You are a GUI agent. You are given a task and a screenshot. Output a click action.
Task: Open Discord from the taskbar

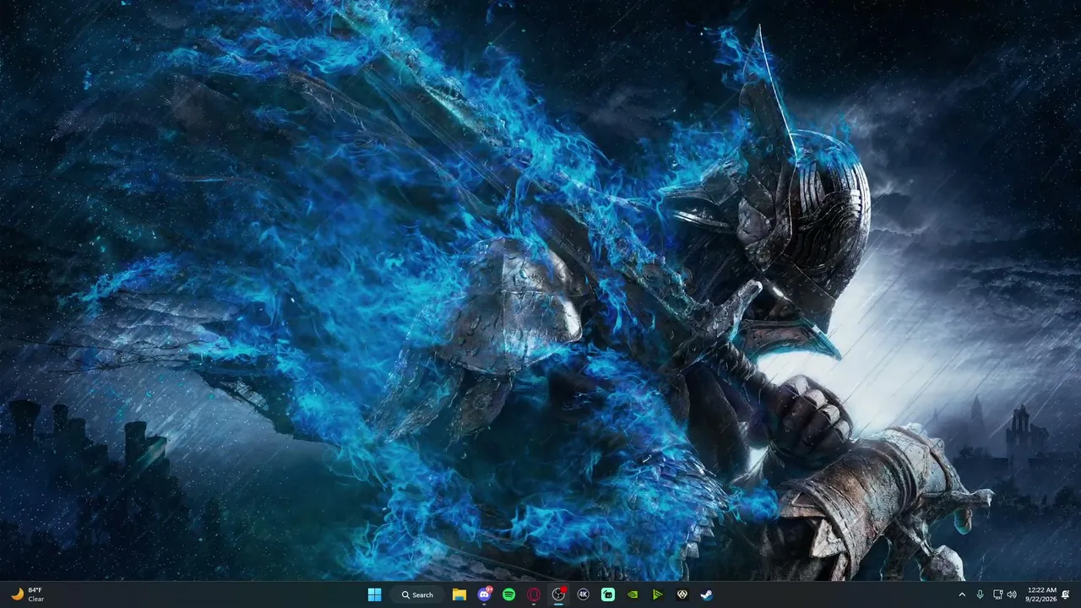(484, 594)
